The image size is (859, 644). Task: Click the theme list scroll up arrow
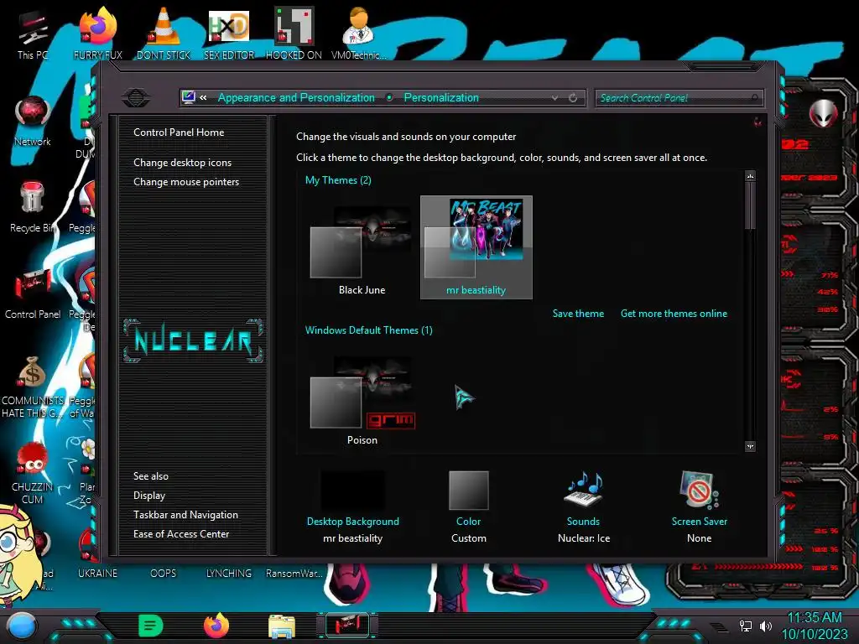point(751,176)
